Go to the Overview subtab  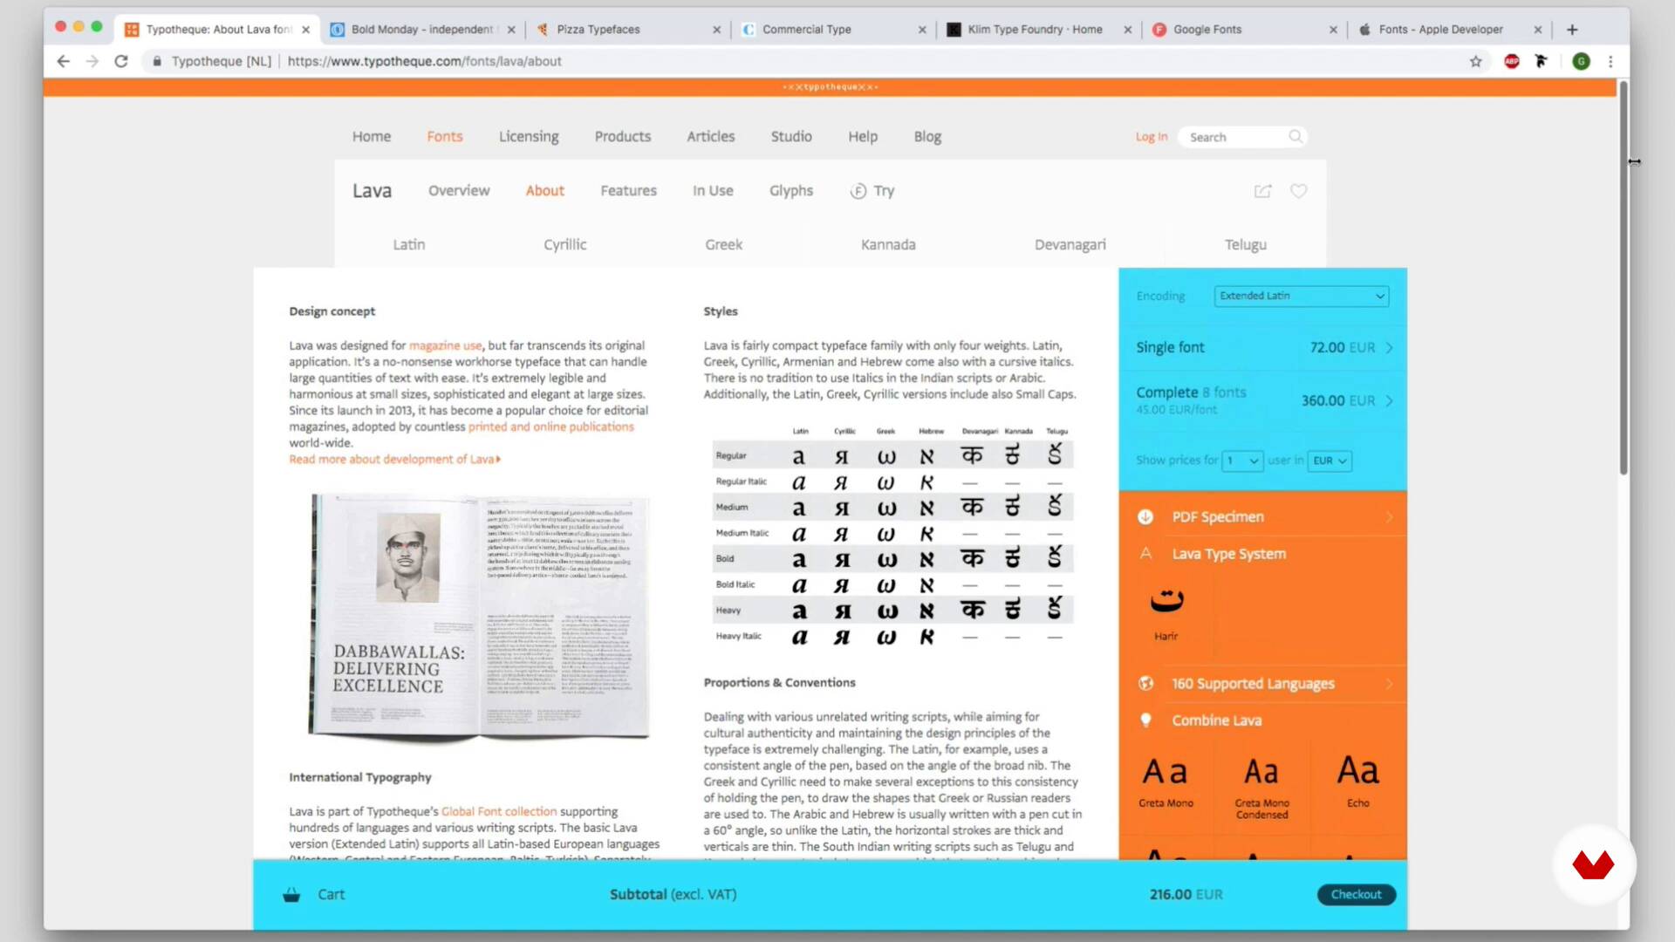[x=459, y=191]
